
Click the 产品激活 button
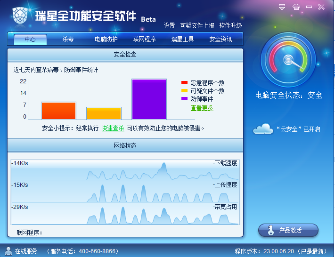[288, 230]
